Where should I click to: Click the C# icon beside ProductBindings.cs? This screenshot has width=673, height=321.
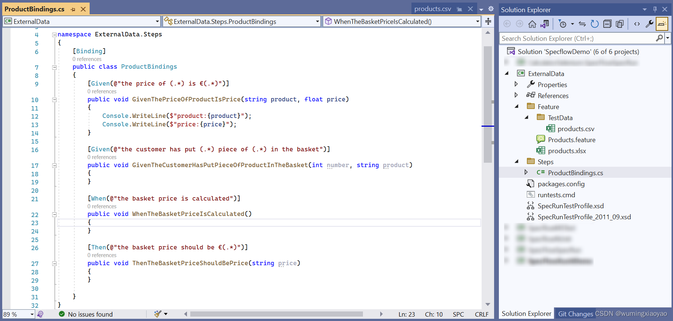coord(541,172)
